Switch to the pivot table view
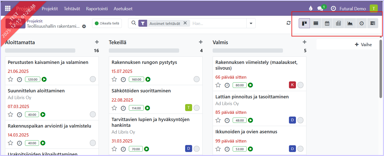This screenshot has width=384, height=156. point(338,23)
